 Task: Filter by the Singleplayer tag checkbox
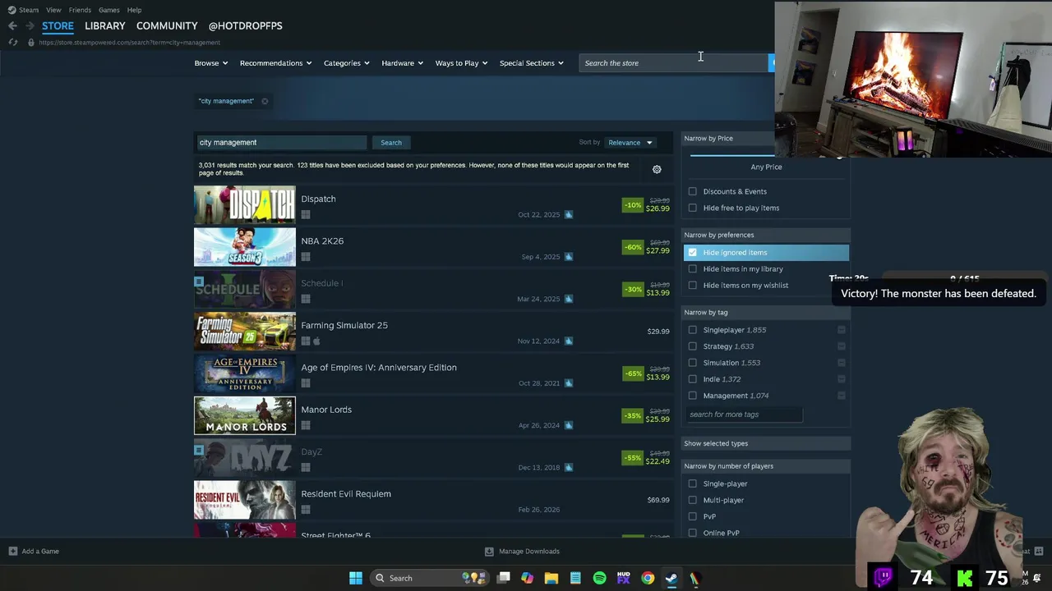pyautogui.click(x=692, y=330)
